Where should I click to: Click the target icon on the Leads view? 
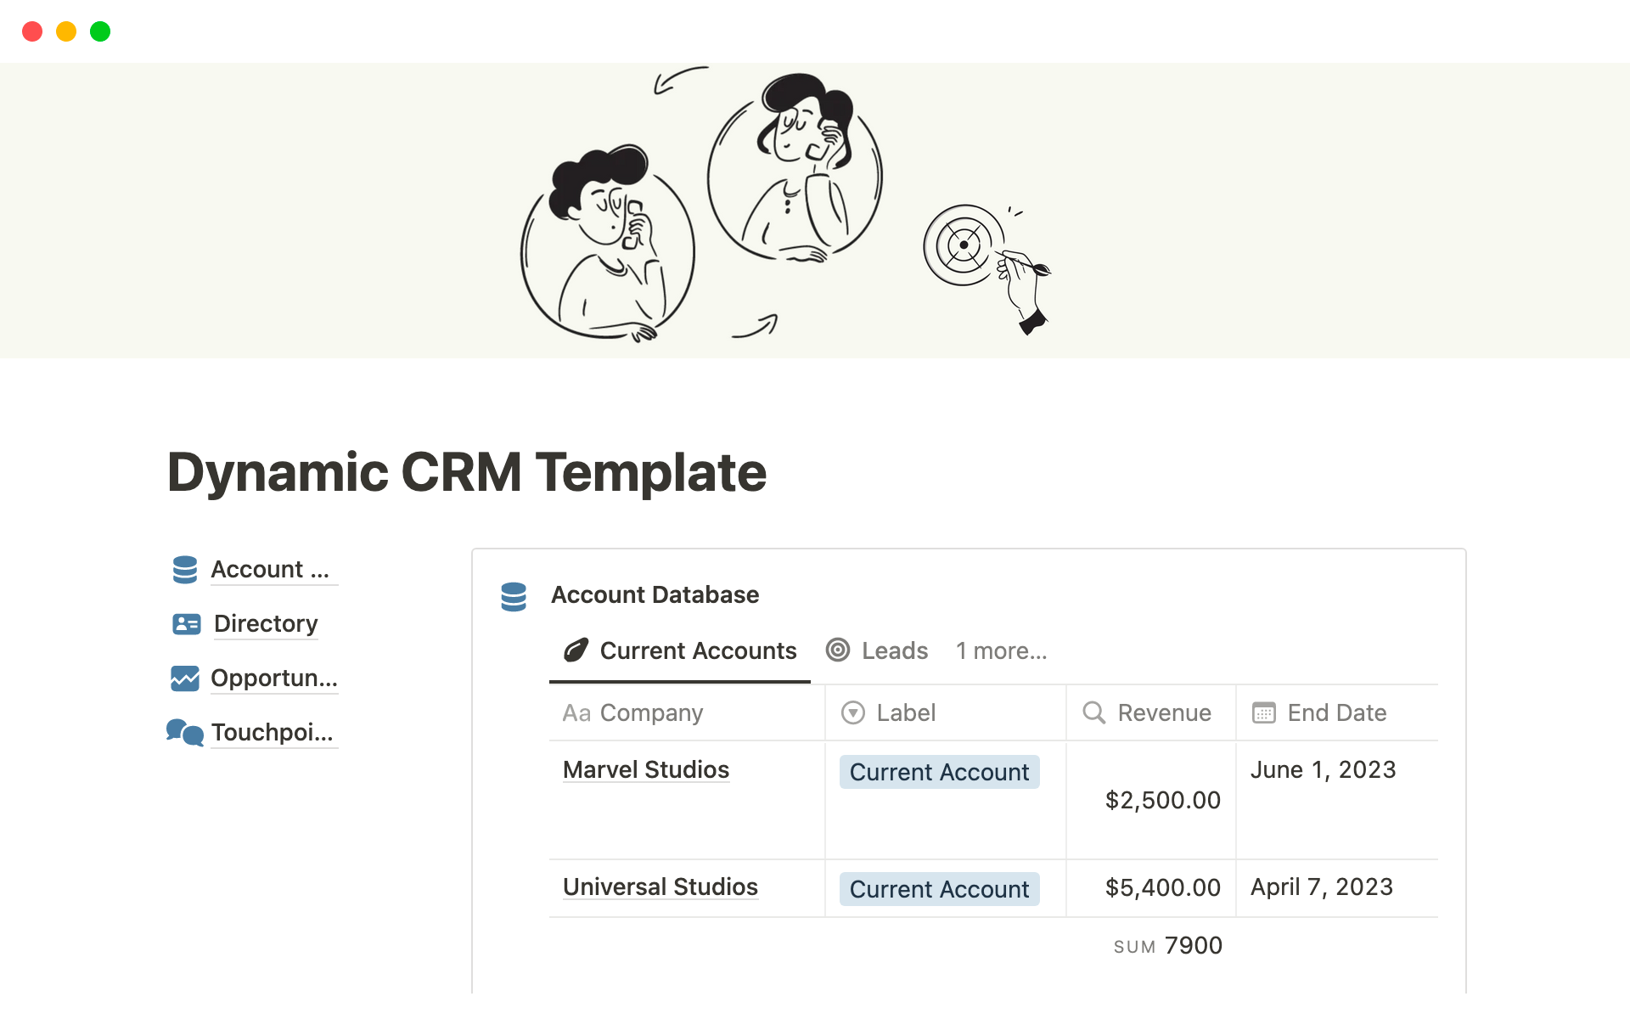click(x=838, y=650)
